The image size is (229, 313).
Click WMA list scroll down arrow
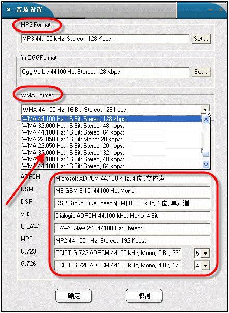[206, 165]
